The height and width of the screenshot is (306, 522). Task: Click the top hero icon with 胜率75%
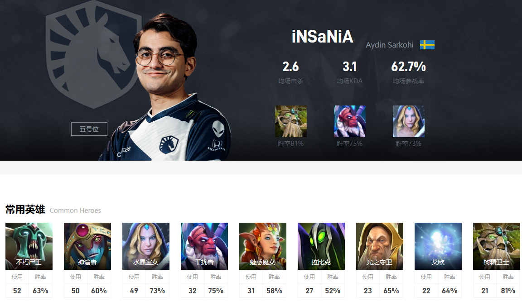coord(349,121)
